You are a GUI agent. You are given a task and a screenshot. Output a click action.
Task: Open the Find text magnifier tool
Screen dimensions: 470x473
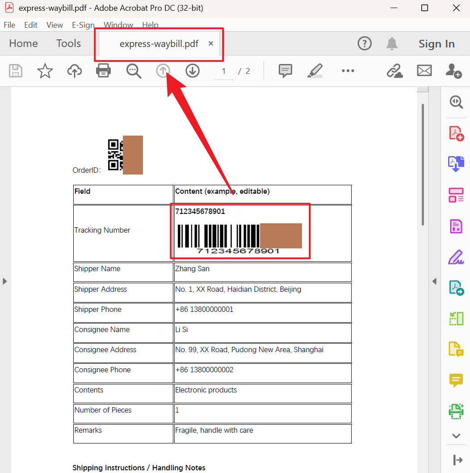click(134, 71)
